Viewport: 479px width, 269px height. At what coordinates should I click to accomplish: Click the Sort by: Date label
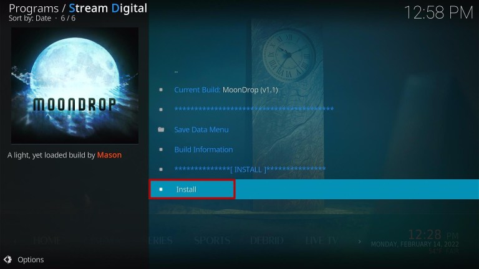(x=30, y=18)
